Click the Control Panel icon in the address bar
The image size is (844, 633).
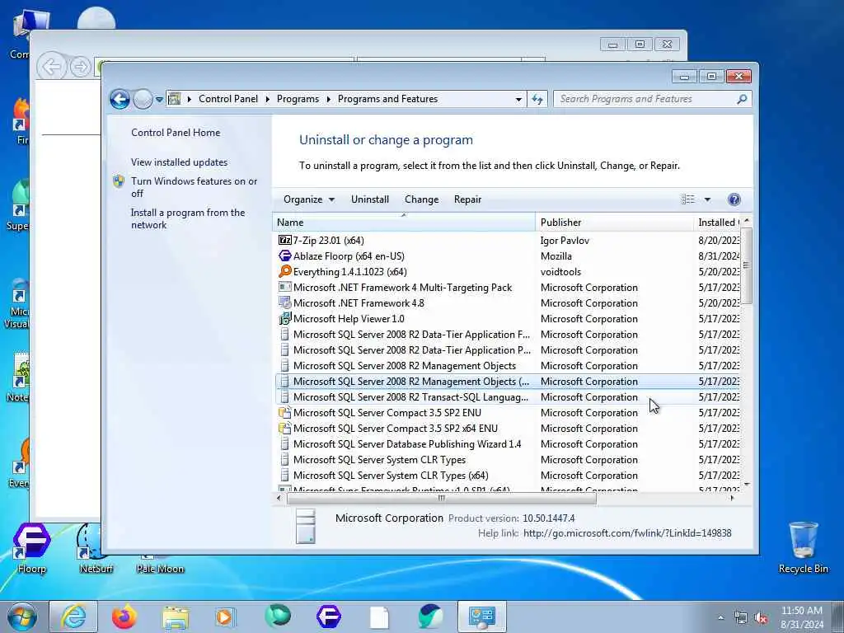175,99
